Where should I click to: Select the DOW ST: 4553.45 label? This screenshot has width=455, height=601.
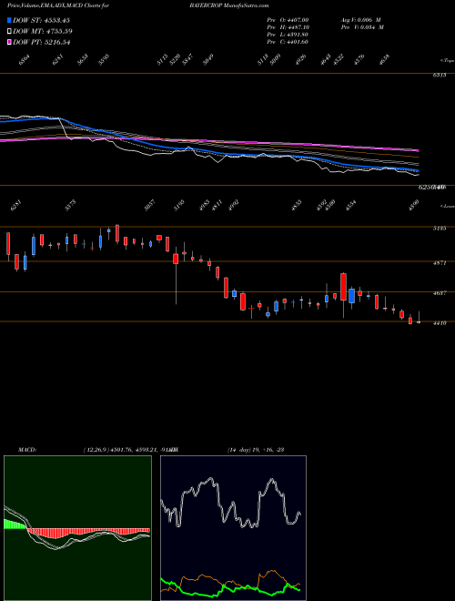[x=41, y=20]
